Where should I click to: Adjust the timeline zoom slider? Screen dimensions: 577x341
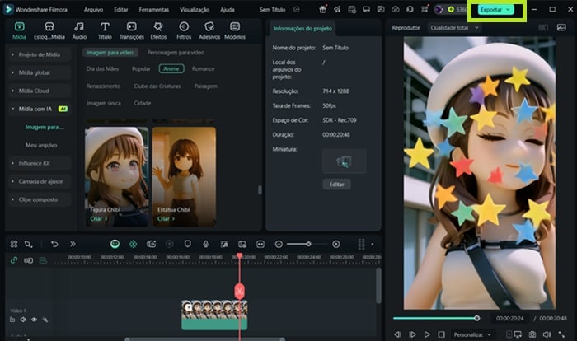pos(307,244)
